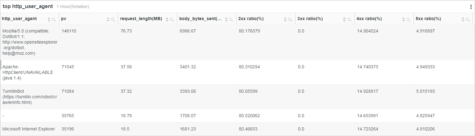
Task: Open the panel's three-dot more options menu
Action: 471,7
